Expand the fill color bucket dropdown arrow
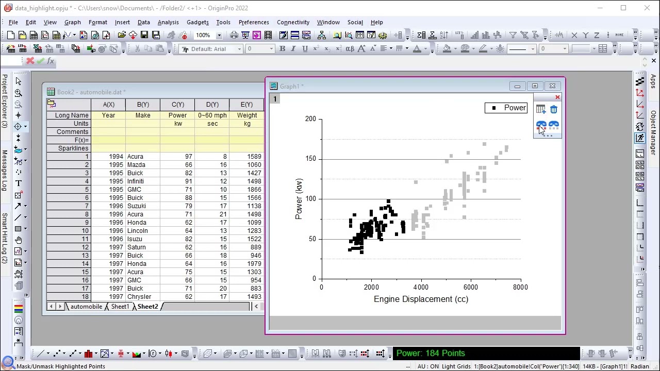 [455, 49]
